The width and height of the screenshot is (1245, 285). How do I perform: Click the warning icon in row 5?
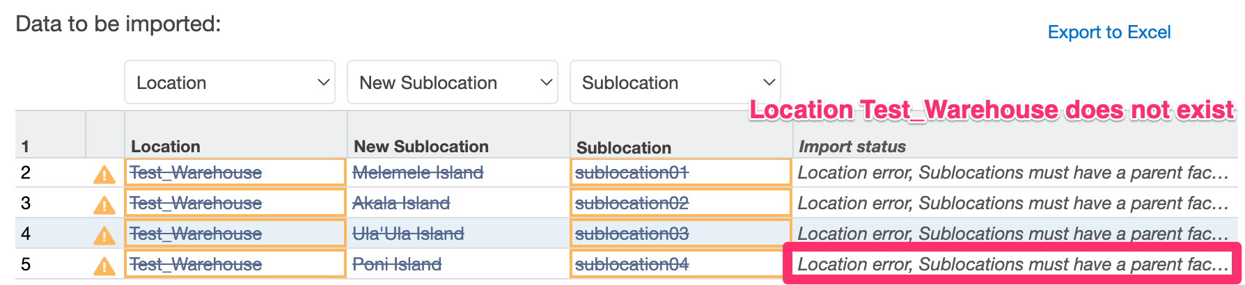104,266
